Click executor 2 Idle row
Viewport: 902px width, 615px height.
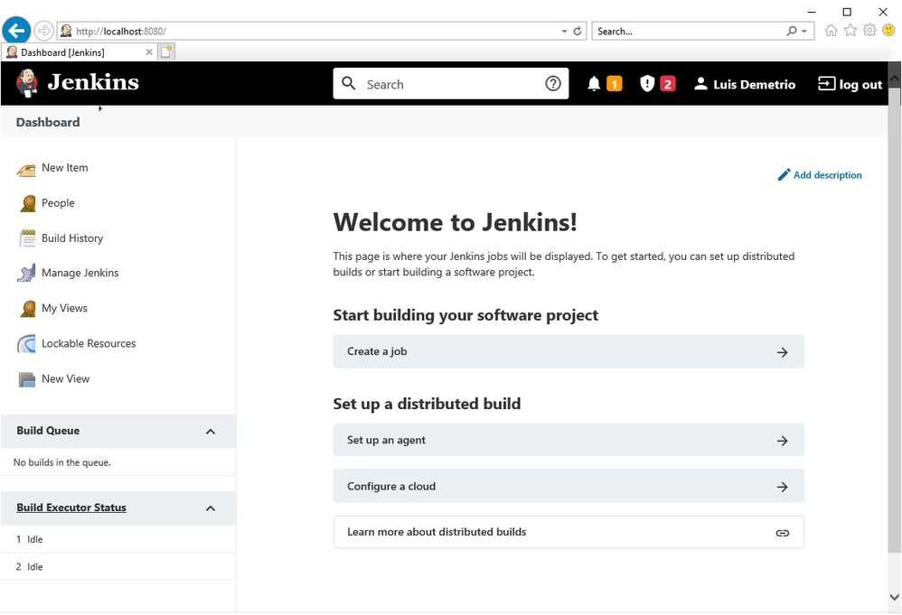point(117,567)
